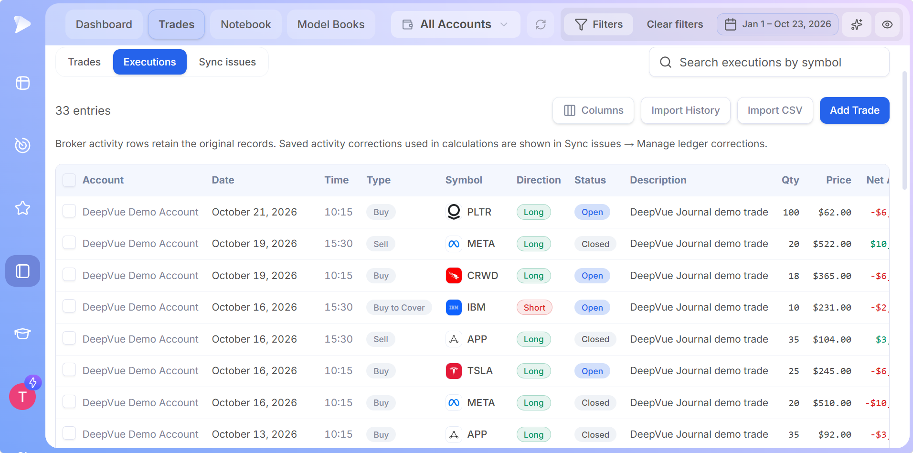The height and width of the screenshot is (453, 913).
Task: Click the APP logo in the October 16 row
Action: [454, 339]
